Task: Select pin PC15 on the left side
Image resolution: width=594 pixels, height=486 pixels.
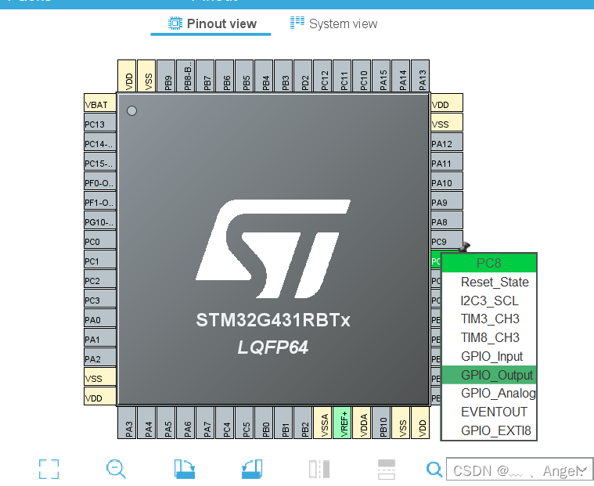Action: (100, 161)
